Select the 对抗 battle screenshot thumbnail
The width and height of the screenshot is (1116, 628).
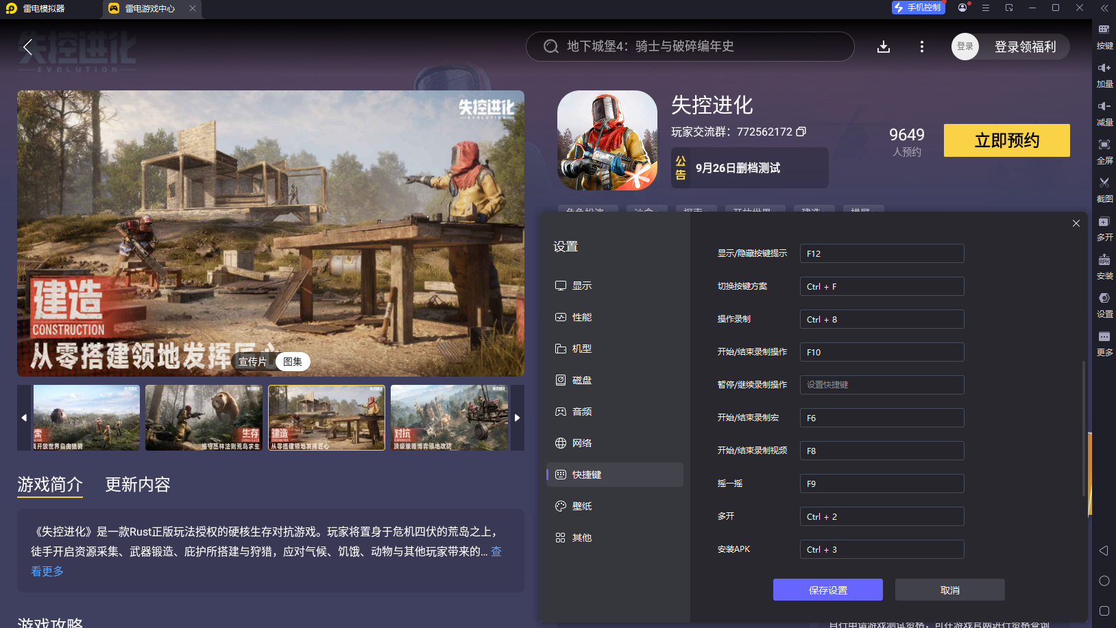click(x=450, y=418)
